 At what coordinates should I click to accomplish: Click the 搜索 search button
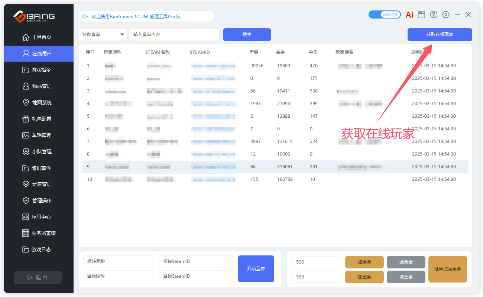(x=247, y=34)
